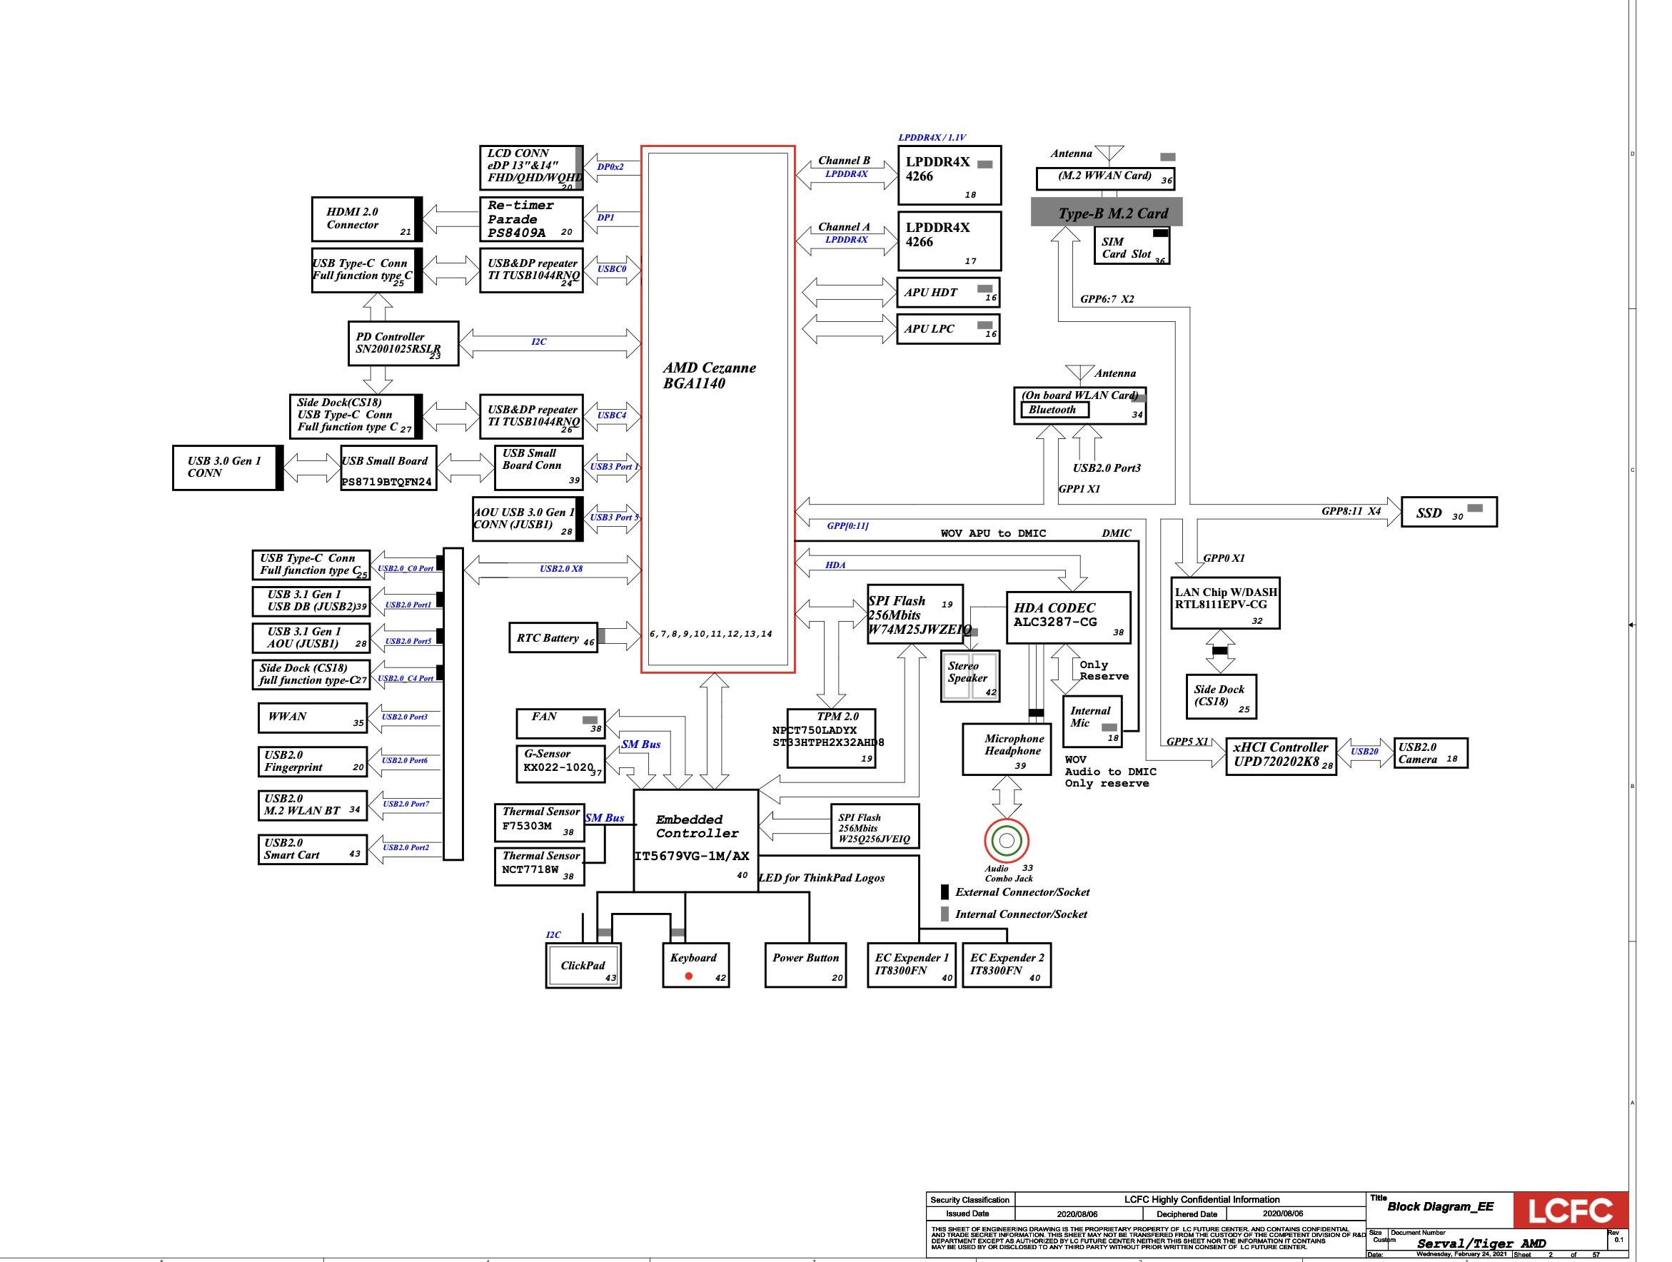
Task: Click the gray connector marker on SSD block
Action: pos(1475,508)
